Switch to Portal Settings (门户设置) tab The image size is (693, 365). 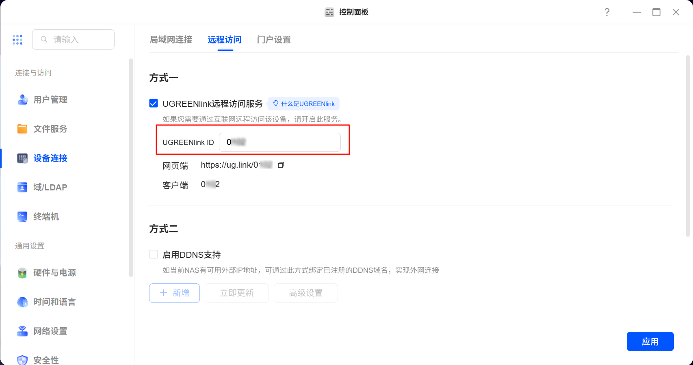point(274,39)
